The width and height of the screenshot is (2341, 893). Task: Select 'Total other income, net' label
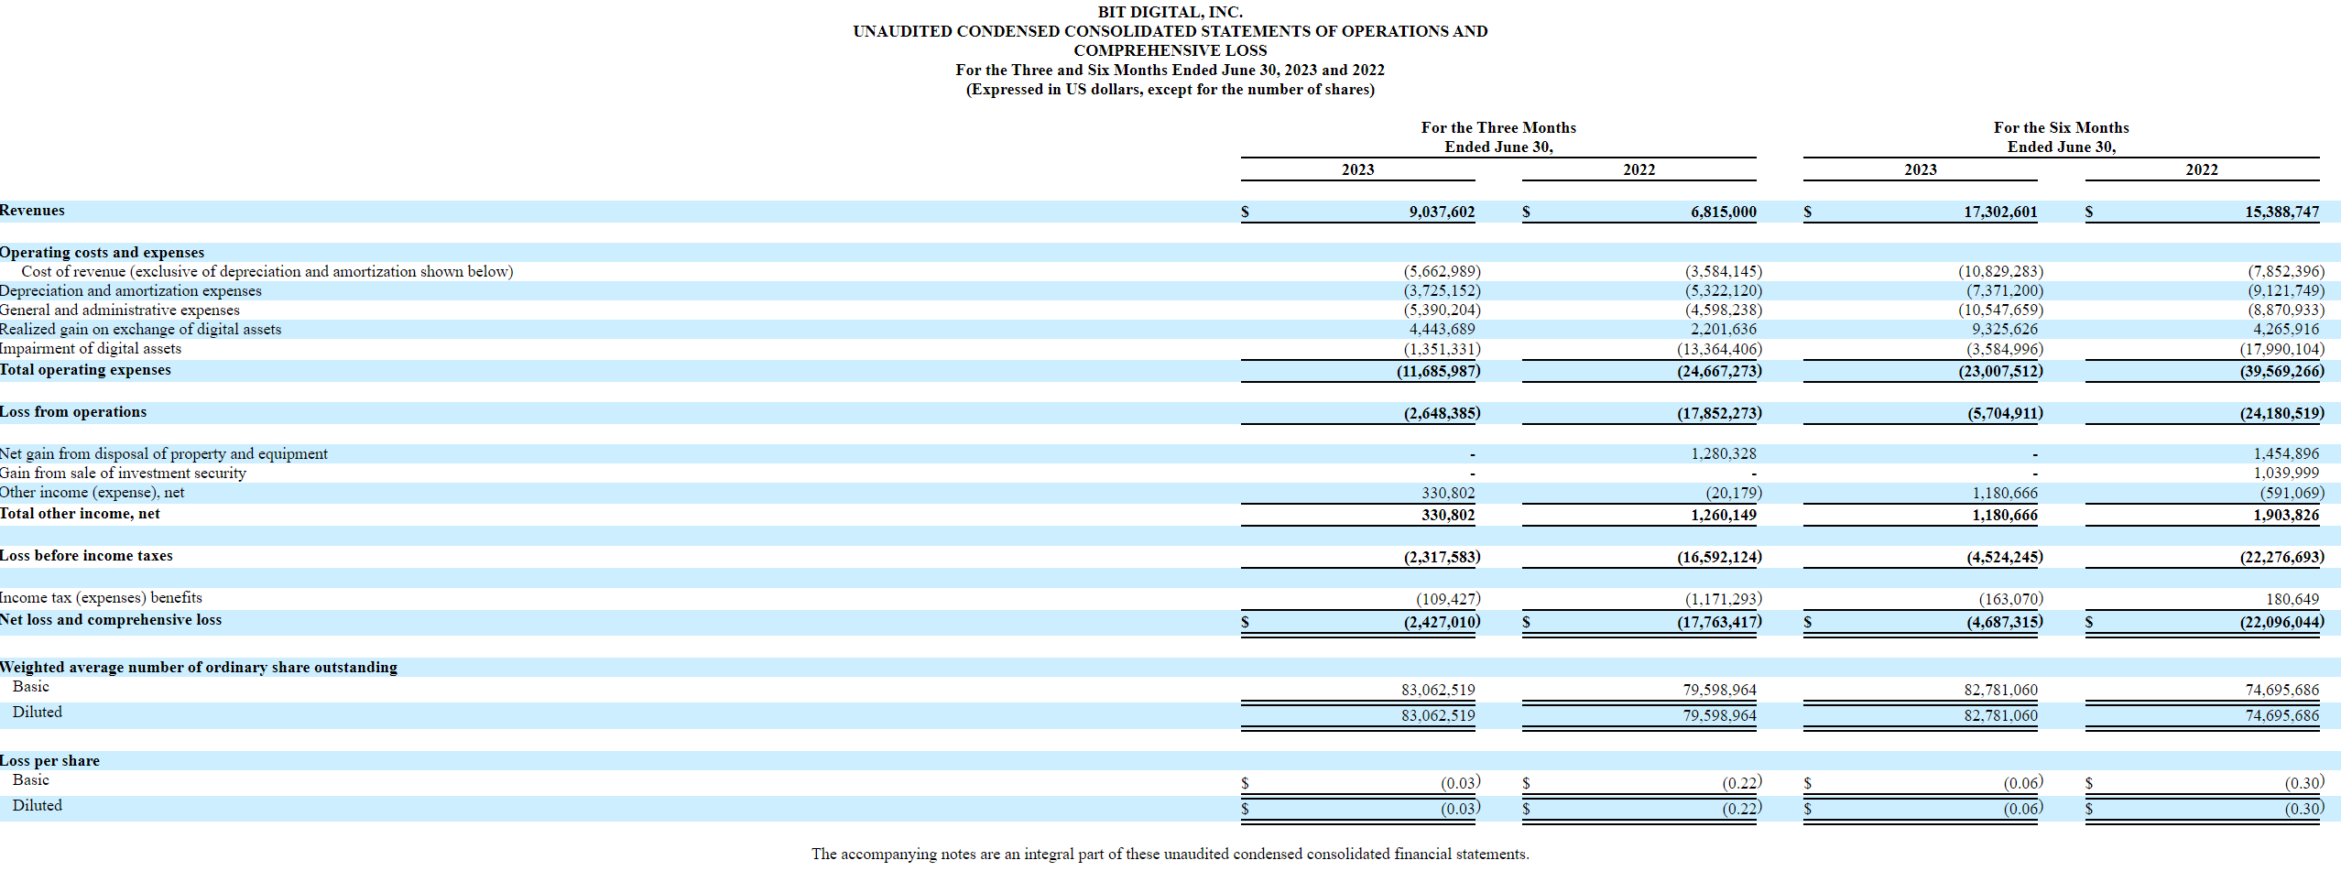(x=80, y=513)
